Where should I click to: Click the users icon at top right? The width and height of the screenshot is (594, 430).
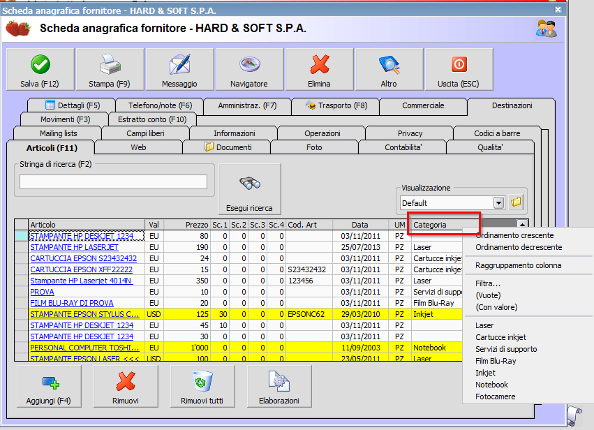click(x=547, y=29)
